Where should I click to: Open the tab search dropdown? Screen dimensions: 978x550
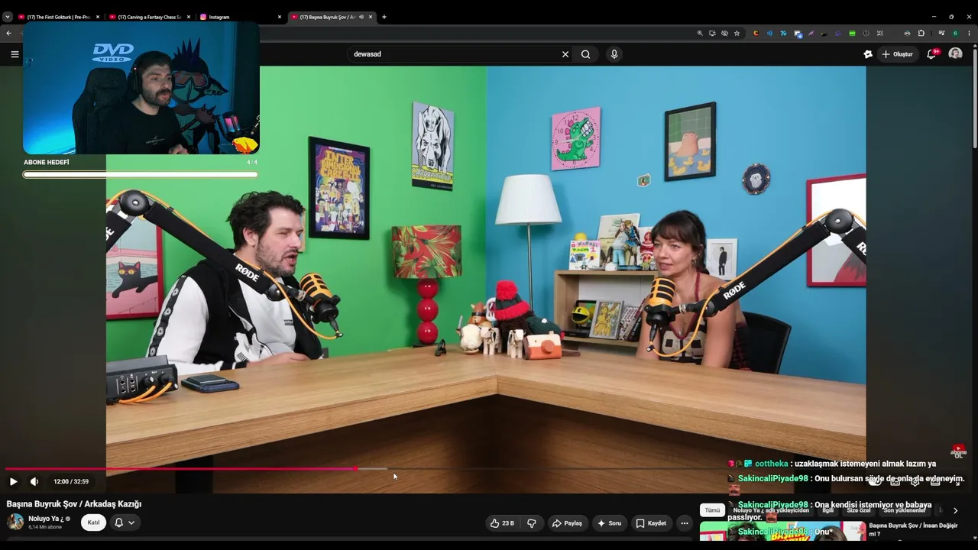click(7, 17)
